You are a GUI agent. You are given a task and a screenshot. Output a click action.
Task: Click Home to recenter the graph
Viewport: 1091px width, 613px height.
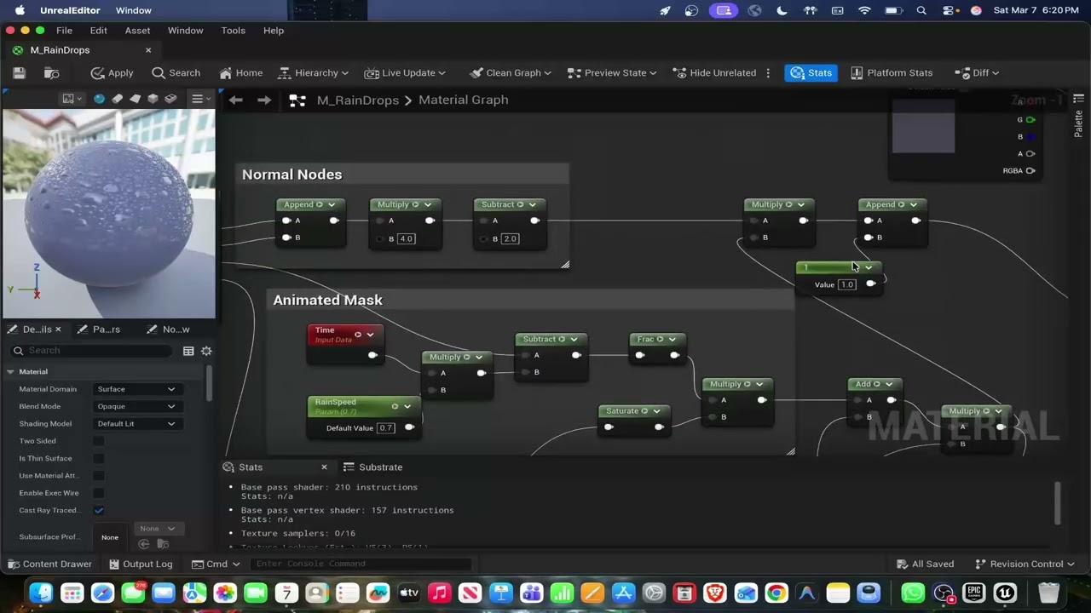241,73
